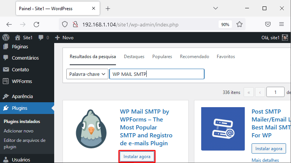This screenshot has width=291, height=163.
Task: Close the Painel Site1 WordPress tab
Action: pos(94,9)
